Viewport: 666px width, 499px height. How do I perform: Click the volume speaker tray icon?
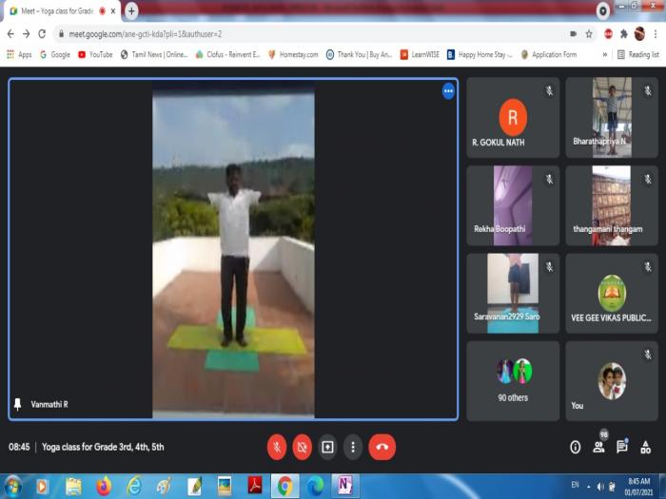(600, 487)
